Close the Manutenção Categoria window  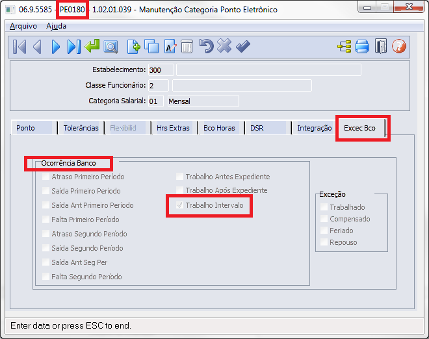point(409,7)
